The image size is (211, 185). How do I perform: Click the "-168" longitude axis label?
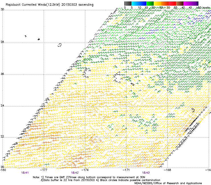167,170
